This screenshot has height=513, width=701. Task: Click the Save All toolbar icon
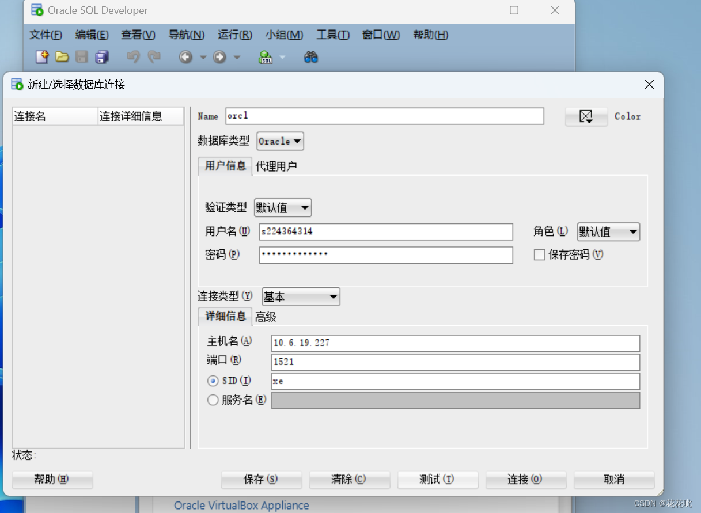point(103,57)
